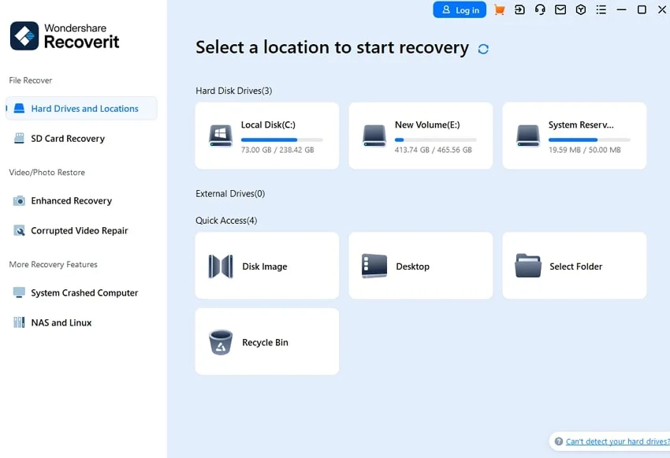Click the Hard Drives and Locations drive icon
670x458 pixels.
pyautogui.click(x=19, y=108)
